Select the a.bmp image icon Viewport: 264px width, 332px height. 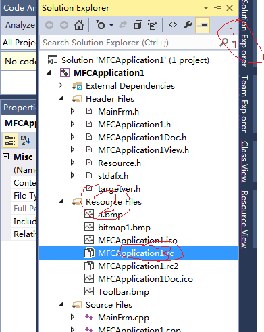[x=89, y=214]
